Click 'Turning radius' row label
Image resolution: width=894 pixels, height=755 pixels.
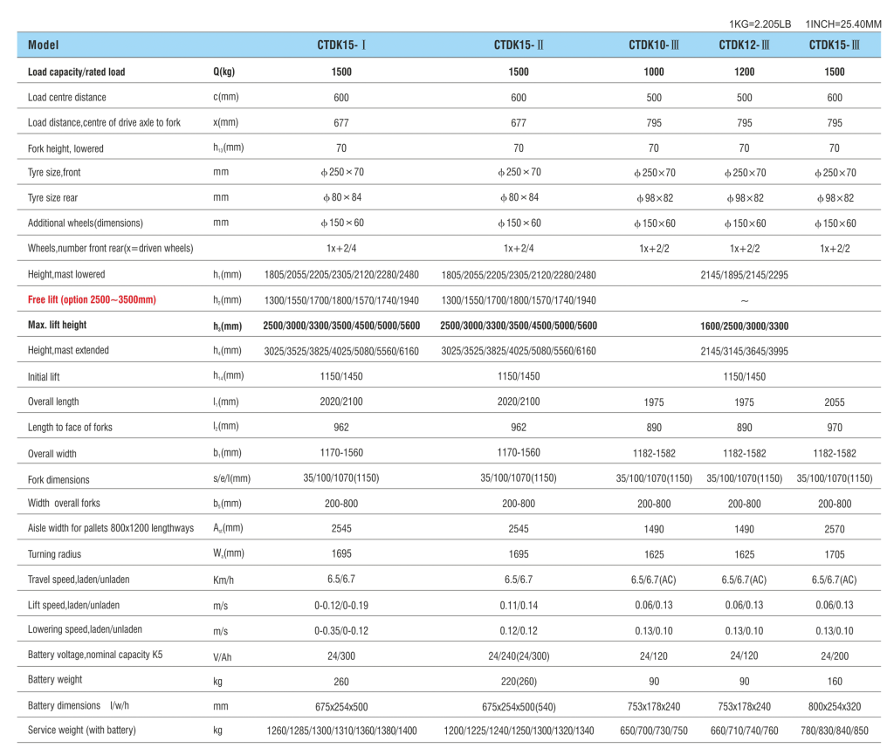pos(55,554)
